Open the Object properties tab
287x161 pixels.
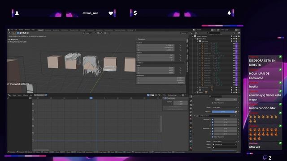pos(191,127)
